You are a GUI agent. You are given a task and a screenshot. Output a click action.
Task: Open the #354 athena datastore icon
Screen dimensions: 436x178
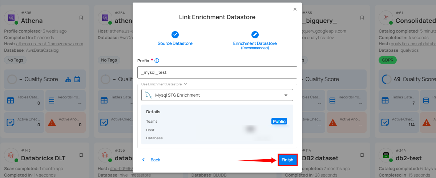click(105, 17)
